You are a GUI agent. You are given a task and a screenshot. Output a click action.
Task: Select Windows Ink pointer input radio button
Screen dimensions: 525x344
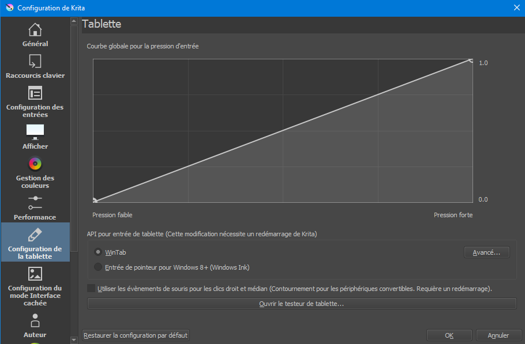pyautogui.click(x=97, y=267)
